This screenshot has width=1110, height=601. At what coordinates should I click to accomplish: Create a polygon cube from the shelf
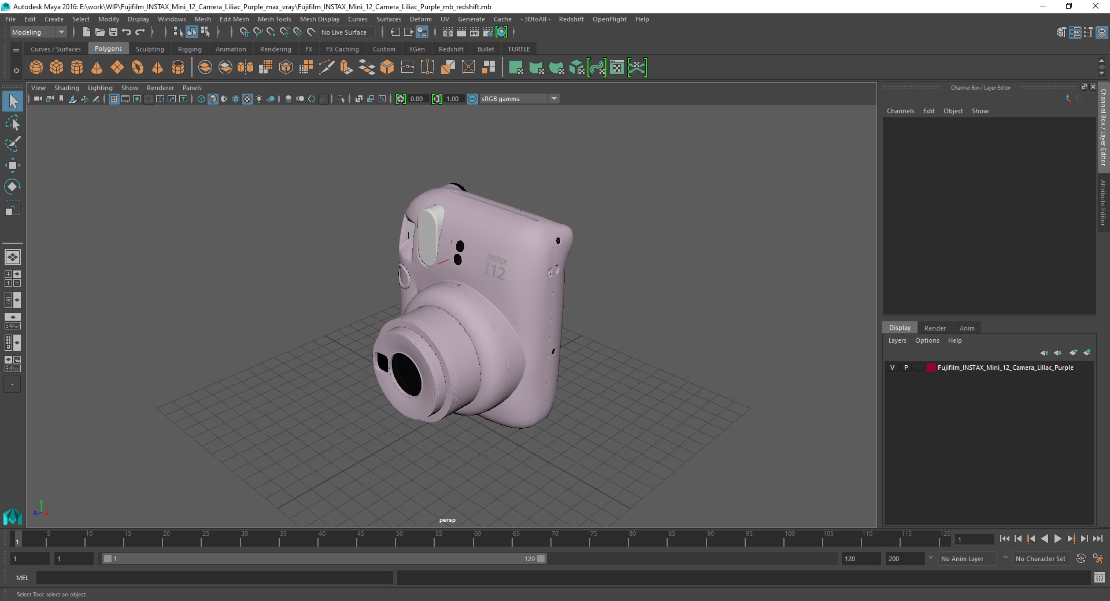coord(57,68)
